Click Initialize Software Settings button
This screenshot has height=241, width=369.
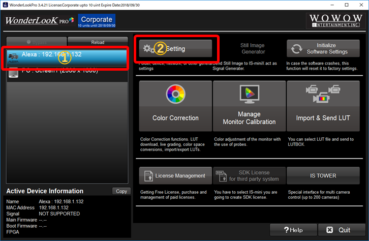click(323, 48)
